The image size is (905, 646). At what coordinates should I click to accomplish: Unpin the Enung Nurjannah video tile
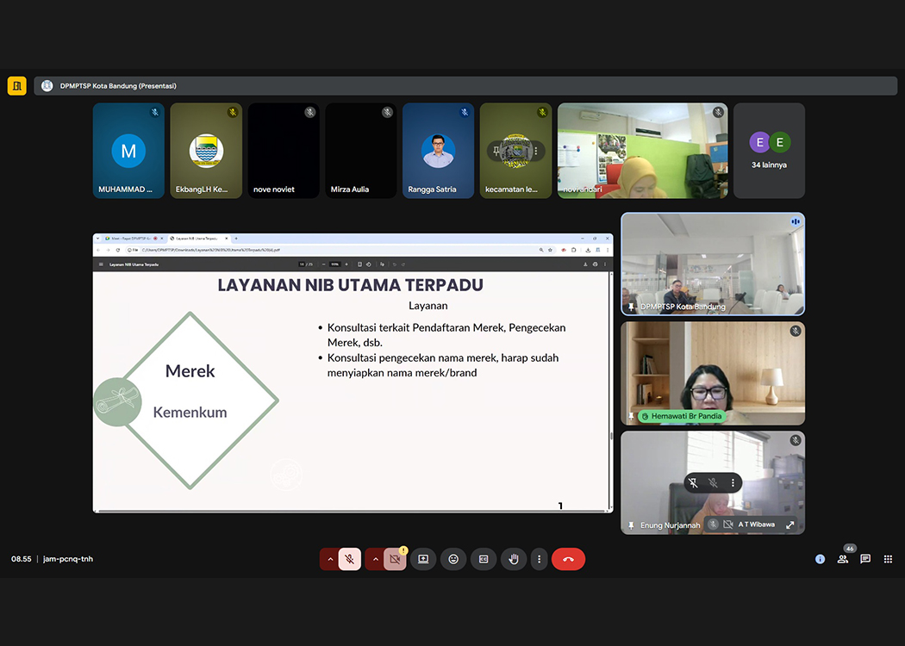click(x=691, y=483)
